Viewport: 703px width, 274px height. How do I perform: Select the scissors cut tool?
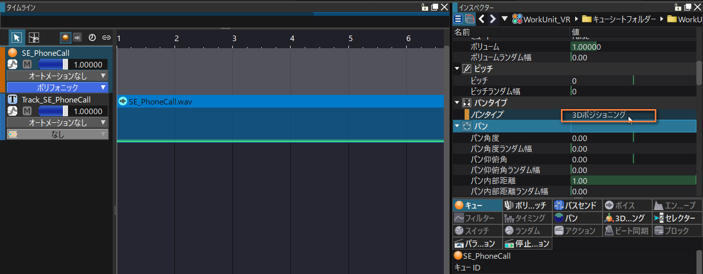(34, 38)
